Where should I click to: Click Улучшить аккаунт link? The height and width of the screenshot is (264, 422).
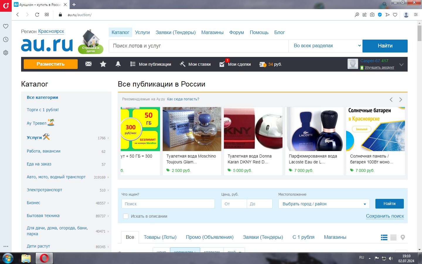pyautogui.click(x=379, y=67)
